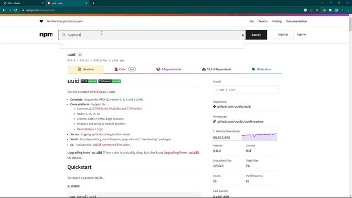
Task: Close the uuid - npm tab
Action: [x=86, y=3]
